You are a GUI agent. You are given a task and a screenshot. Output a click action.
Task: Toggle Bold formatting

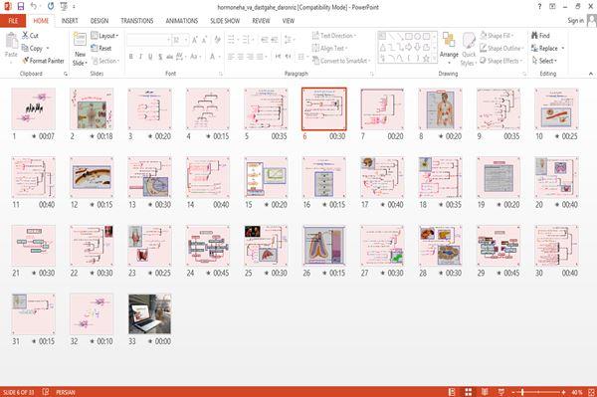[131, 57]
